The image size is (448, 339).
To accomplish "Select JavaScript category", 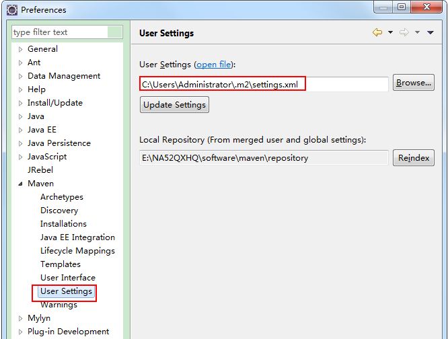I will pos(47,156).
